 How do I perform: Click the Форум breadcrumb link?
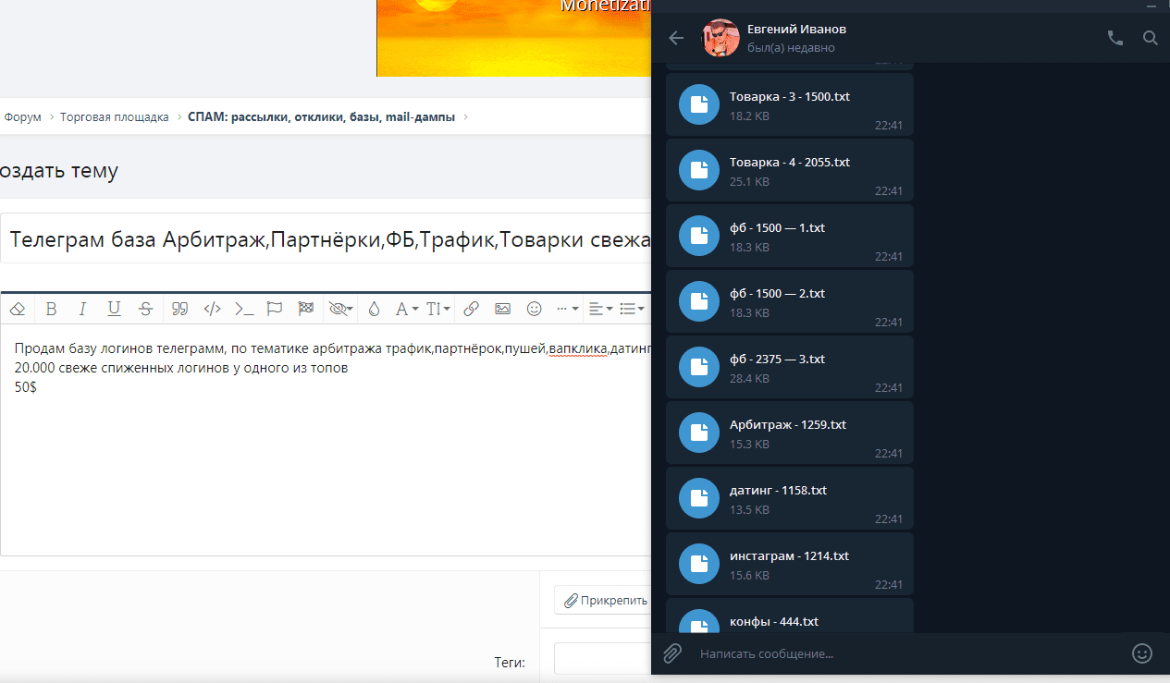[23, 117]
